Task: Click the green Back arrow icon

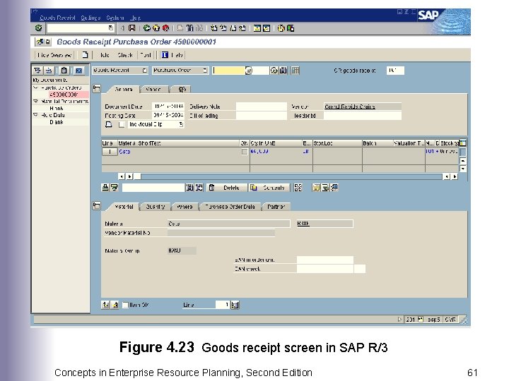Action: 147,28
